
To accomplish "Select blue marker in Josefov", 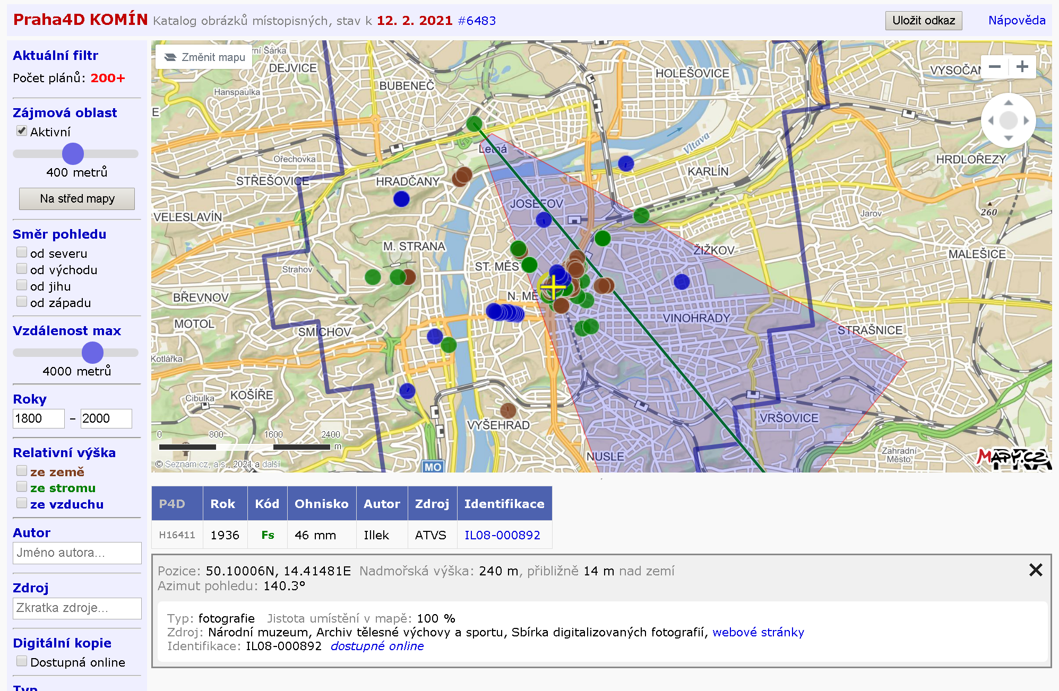I will [544, 219].
